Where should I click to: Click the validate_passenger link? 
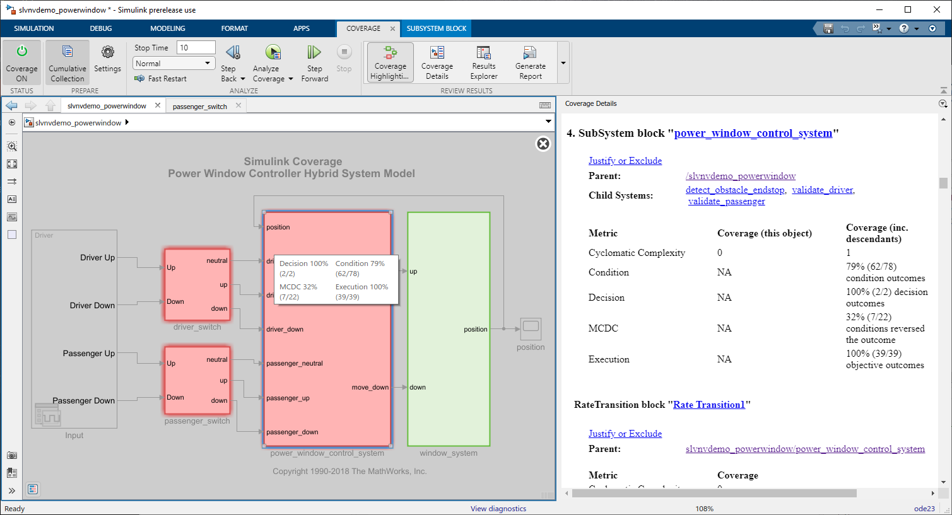(726, 201)
